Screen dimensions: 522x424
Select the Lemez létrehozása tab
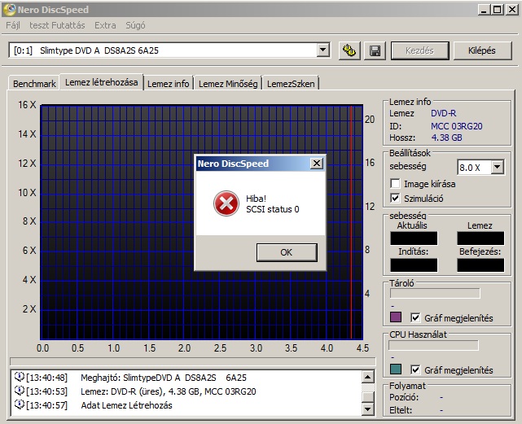click(102, 82)
